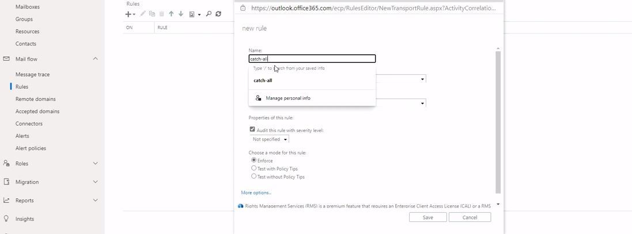Select the Enforce mode radio button
The width and height of the screenshot is (632, 234).
pyautogui.click(x=254, y=160)
